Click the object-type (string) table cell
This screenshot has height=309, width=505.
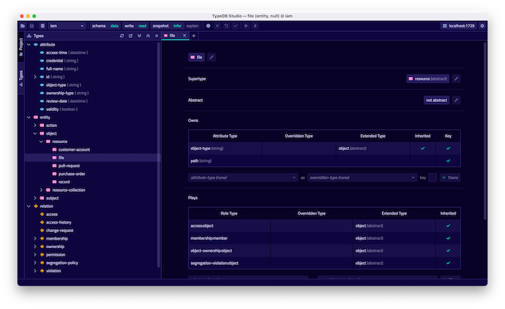pyautogui.click(x=225, y=148)
